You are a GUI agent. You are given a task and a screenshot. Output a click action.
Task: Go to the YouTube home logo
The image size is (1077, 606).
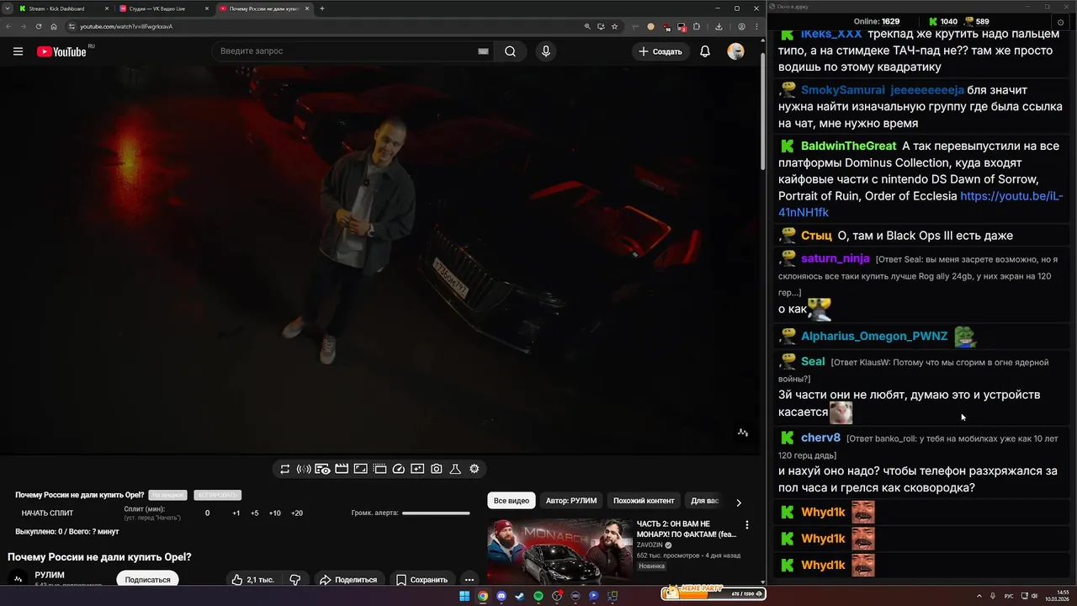click(61, 51)
